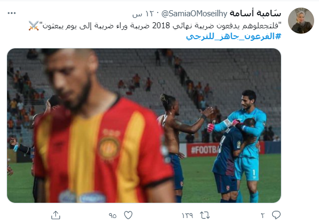Open the @SamiaOMoseilhy handle link
Screen dimensions: 319x224
pos(195,14)
